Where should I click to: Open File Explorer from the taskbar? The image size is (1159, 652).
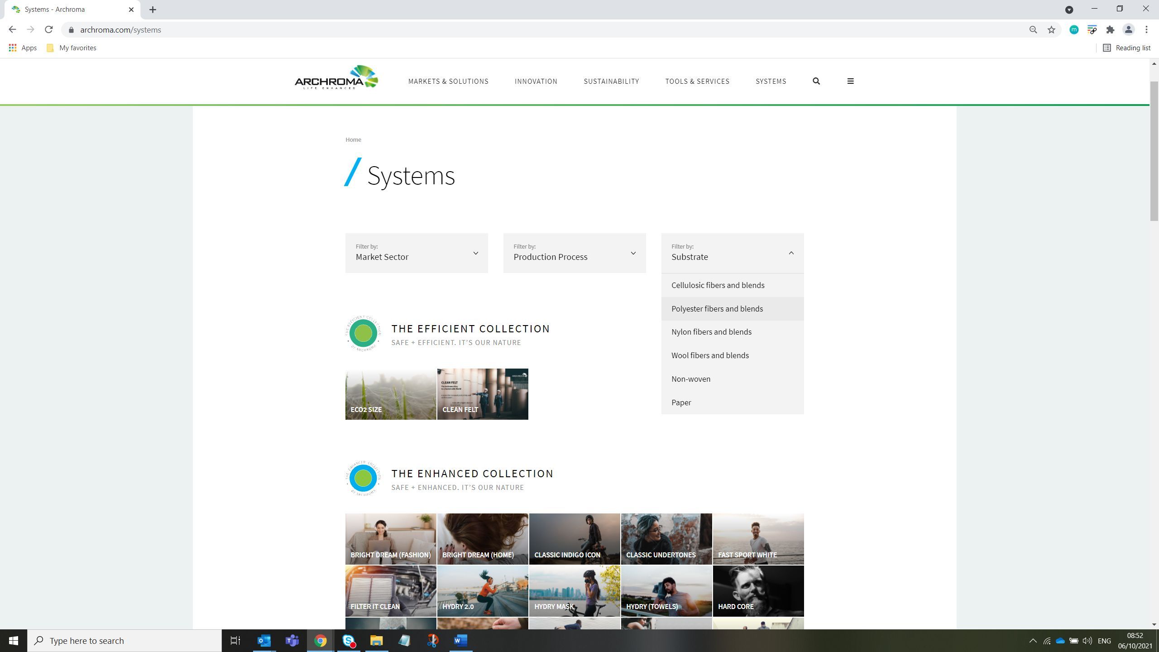377,641
